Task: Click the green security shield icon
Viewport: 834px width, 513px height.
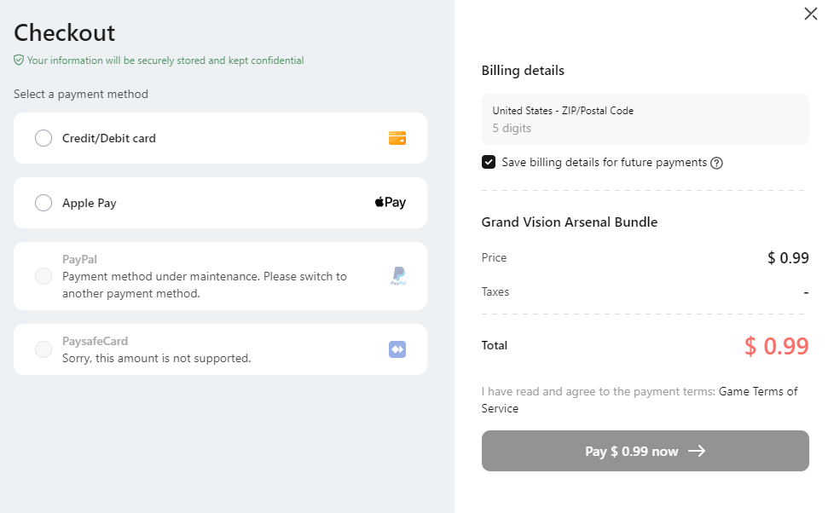Action: coord(19,61)
